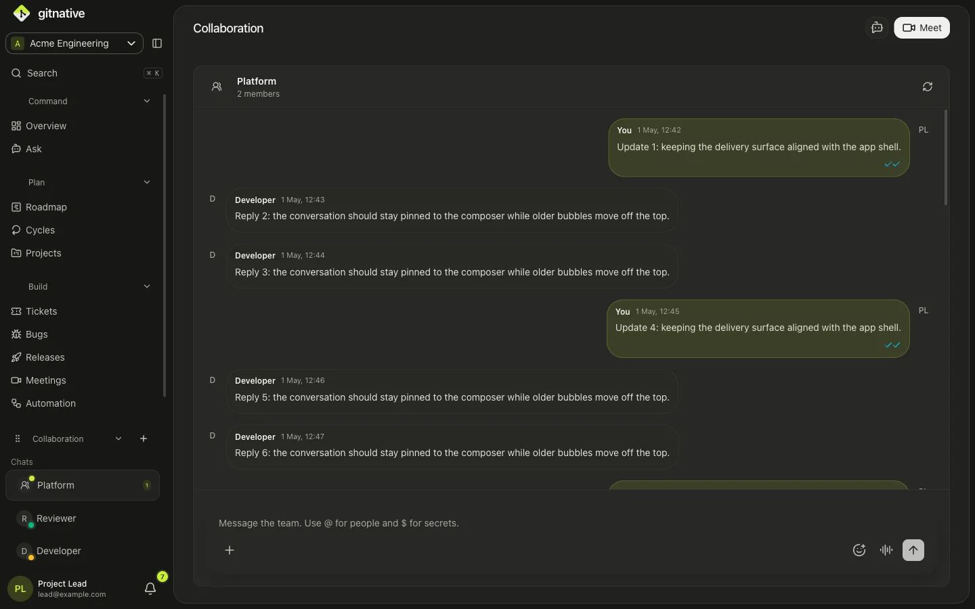Click the 'Reply 2' Developer message
Image resolution: width=975 pixels, height=609 pixels.
tap(452, 210)
